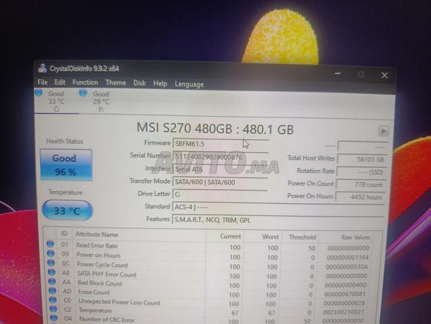Open the Function menu
The height and width of the screenshot is (324, 431).
click(x=85, y=82)
